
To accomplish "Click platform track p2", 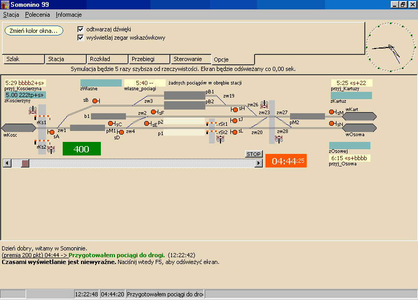I will tap(184, 121).
